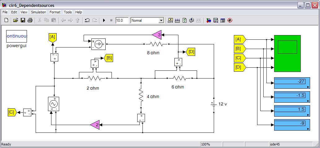Save the model using the floppy icon
Viewport: 320px width, 148px height.
click(x=23, y=20)
